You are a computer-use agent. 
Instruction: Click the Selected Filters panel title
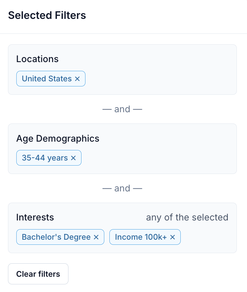coord(47,16)
